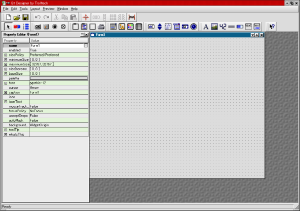Select the RadioButton widget tool
Viewport: 300px width, 211px height.
(x=55, y=26)
